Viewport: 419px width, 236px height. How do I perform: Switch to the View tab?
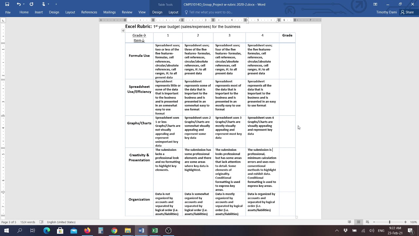pos(142,12)
